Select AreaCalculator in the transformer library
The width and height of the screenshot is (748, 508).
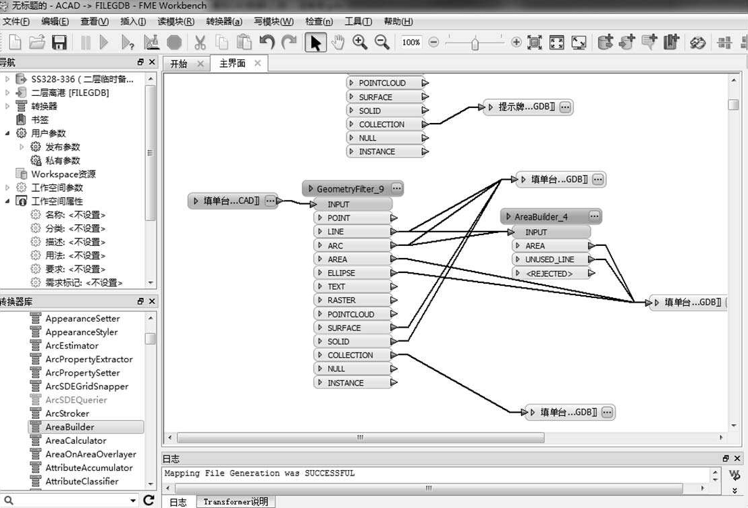[x=76, y=440]
